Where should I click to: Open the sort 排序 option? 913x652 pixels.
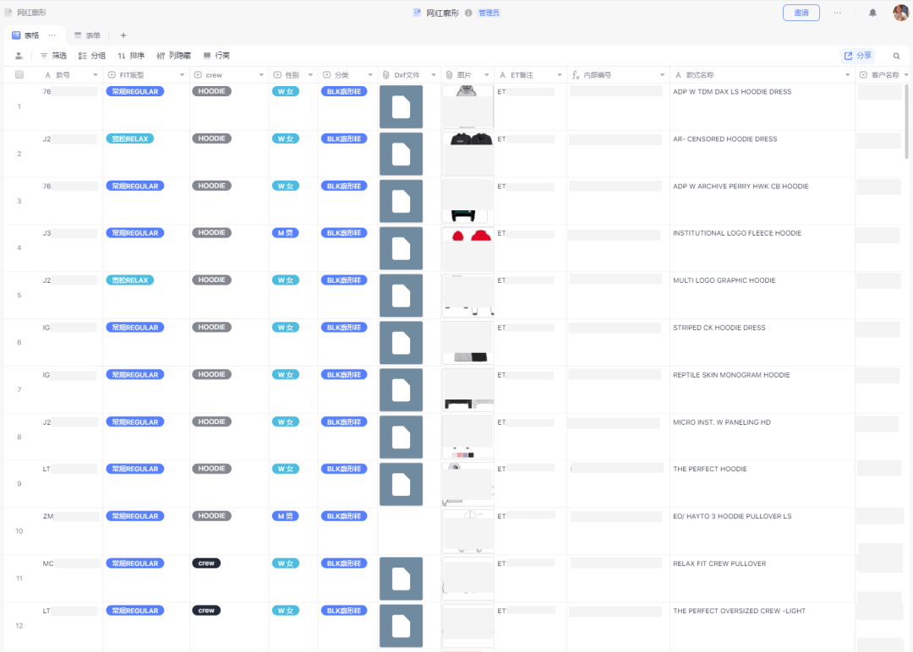131,56
